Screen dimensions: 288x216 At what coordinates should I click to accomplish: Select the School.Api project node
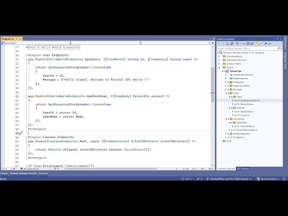[235, 71]
